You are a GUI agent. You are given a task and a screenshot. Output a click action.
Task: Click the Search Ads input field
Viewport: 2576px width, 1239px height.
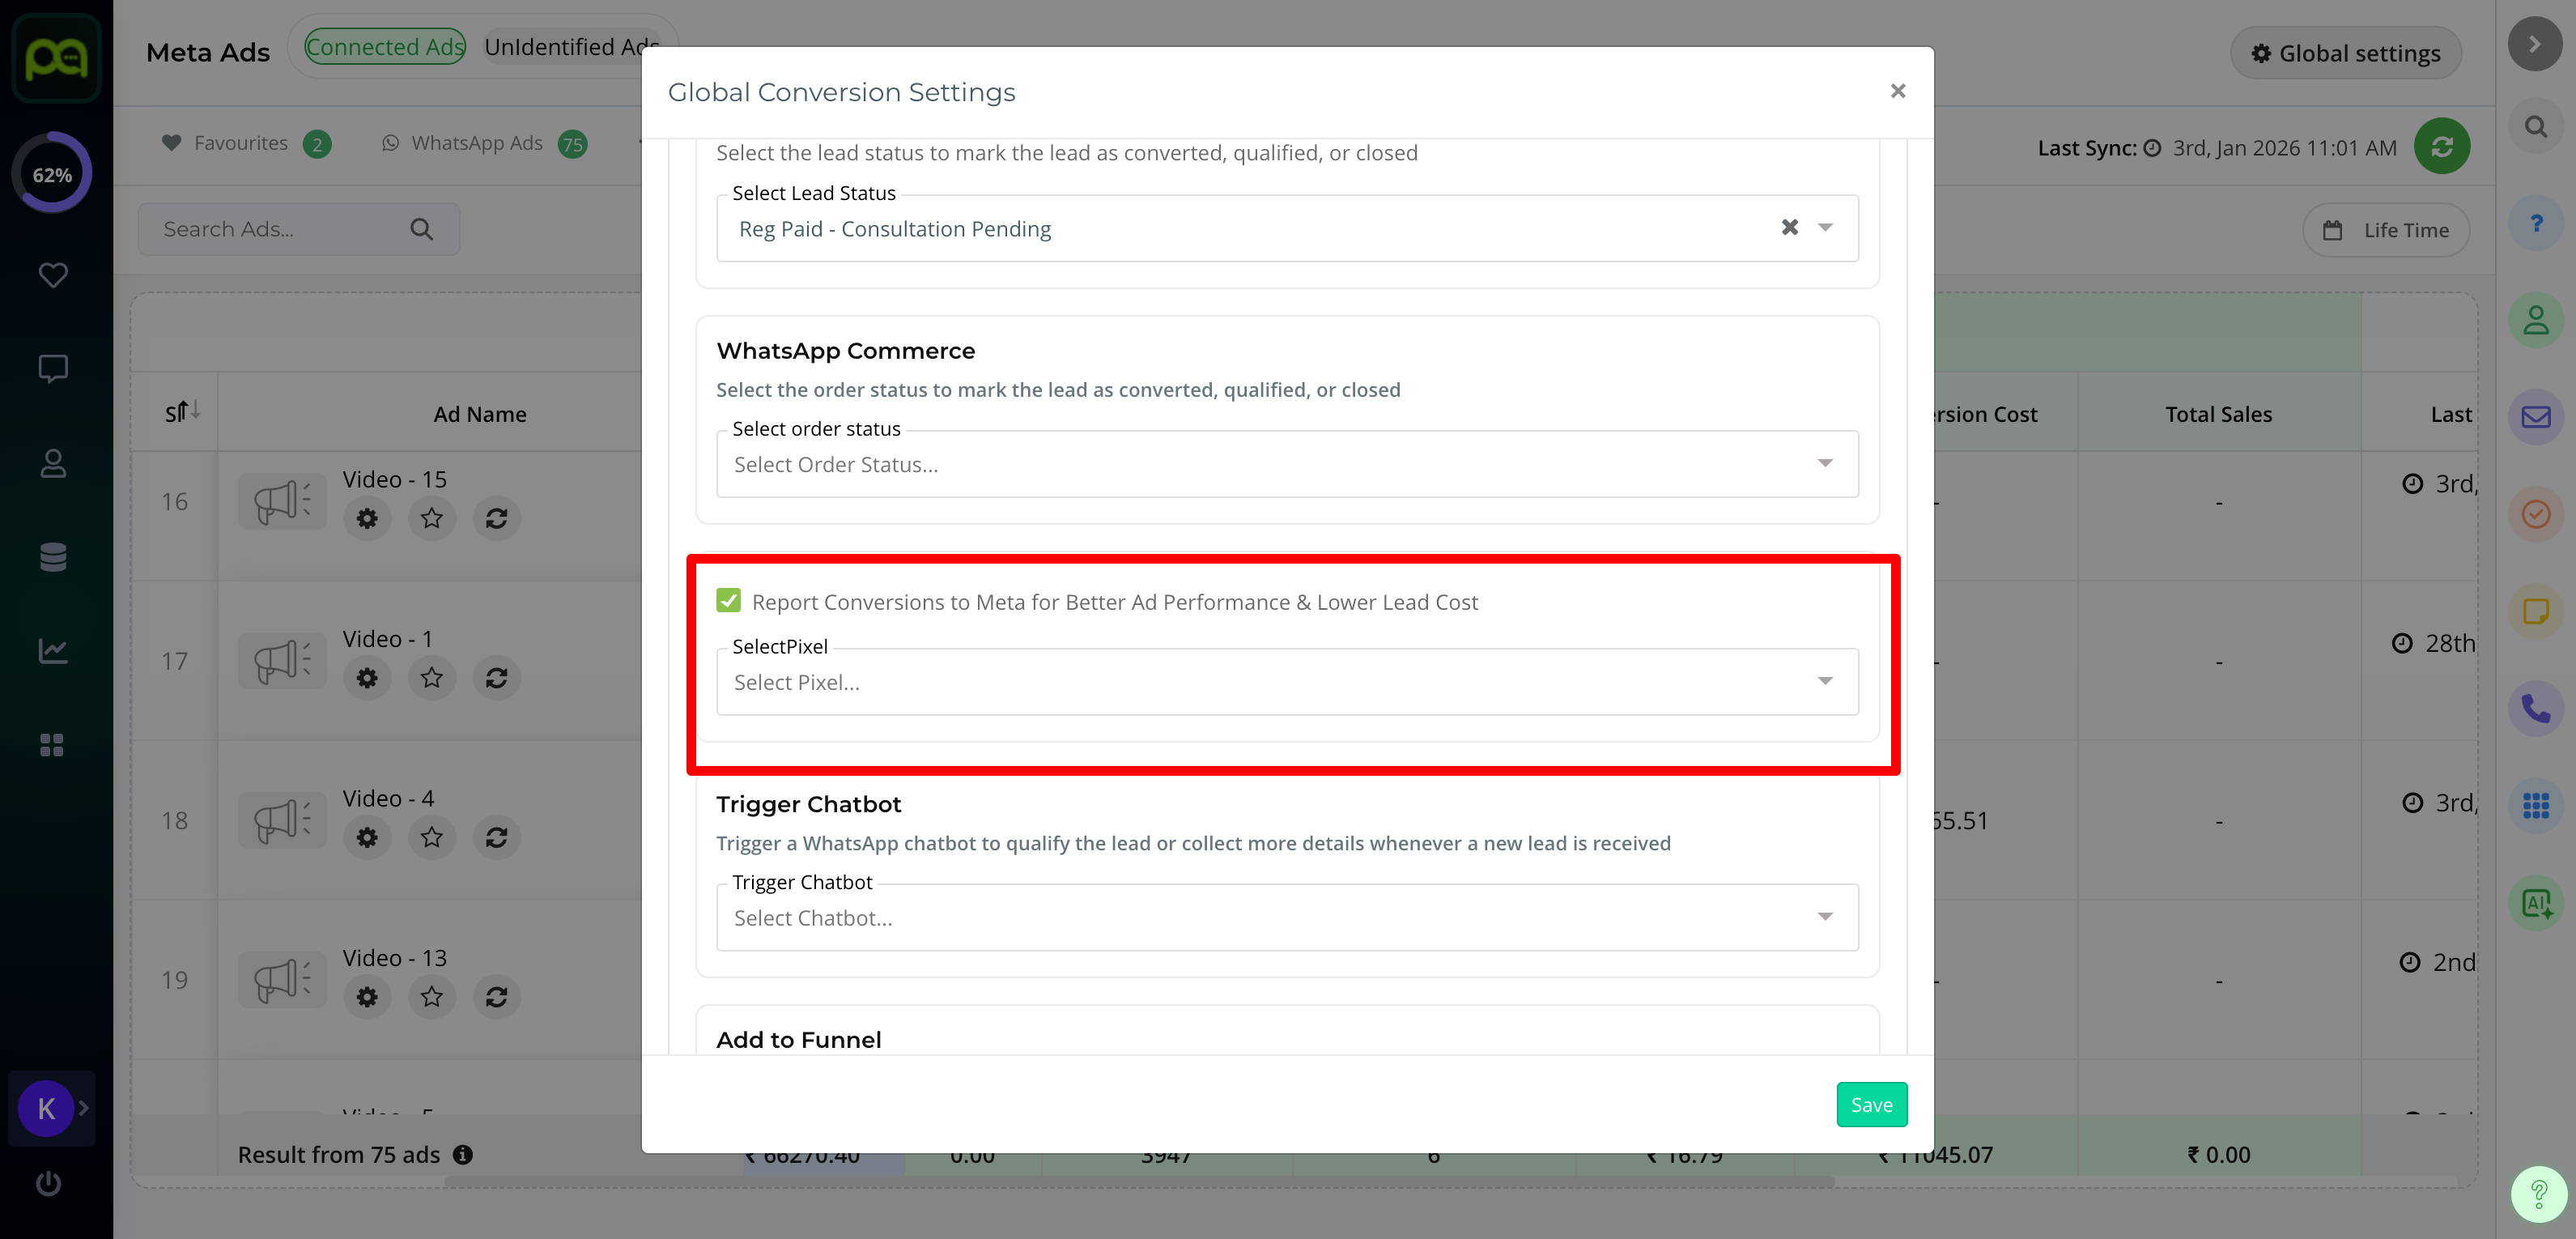(x=280, y=229)
